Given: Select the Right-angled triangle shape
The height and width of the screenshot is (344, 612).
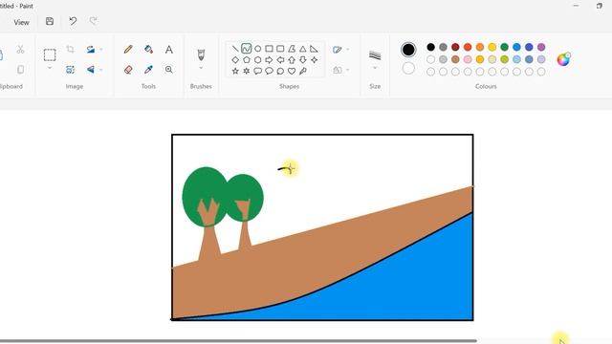Looking at the screenshot, I should coord(314,49).
